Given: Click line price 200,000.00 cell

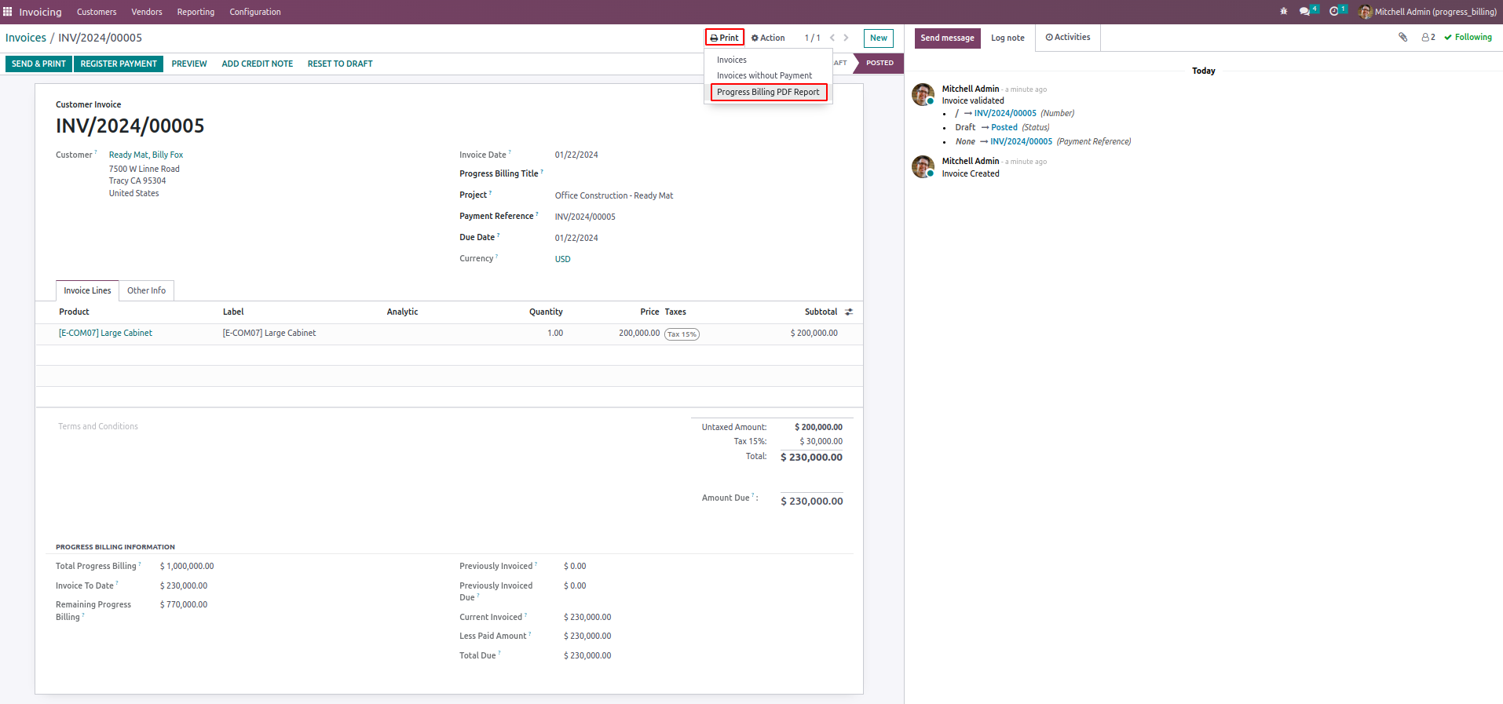Looking at the screenshot, I should [639, 333].
